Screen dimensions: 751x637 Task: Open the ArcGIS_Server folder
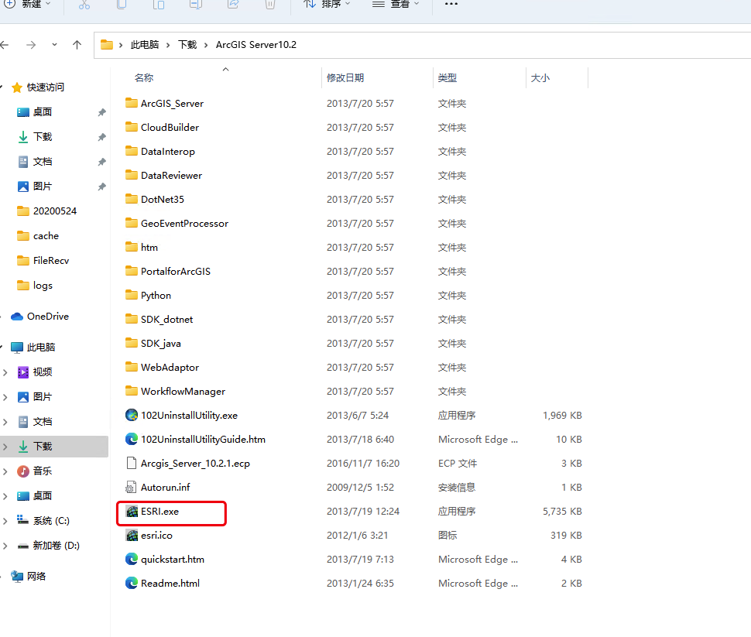tap(172, 104)
